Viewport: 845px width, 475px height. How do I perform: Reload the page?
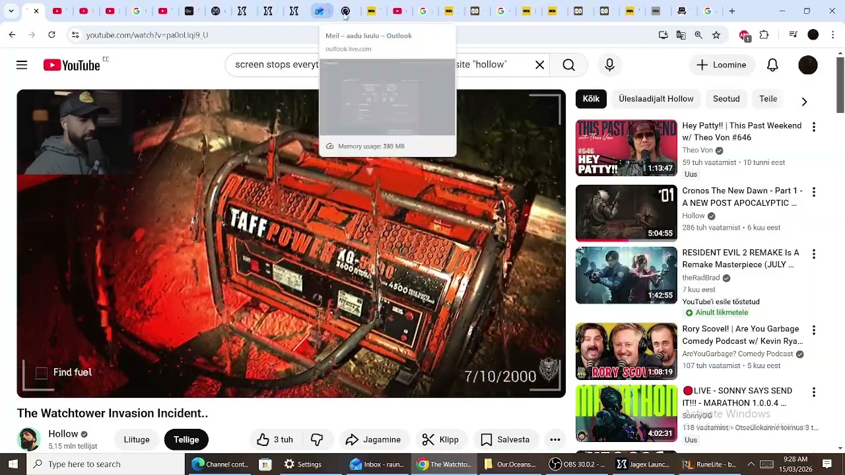pos(51,35)
